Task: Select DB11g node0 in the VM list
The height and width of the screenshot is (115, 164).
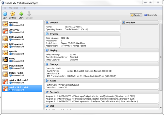Action: coord(22,38)
